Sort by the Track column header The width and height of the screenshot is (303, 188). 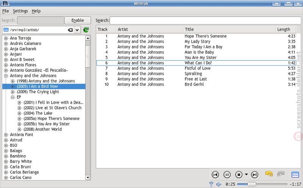106,30
